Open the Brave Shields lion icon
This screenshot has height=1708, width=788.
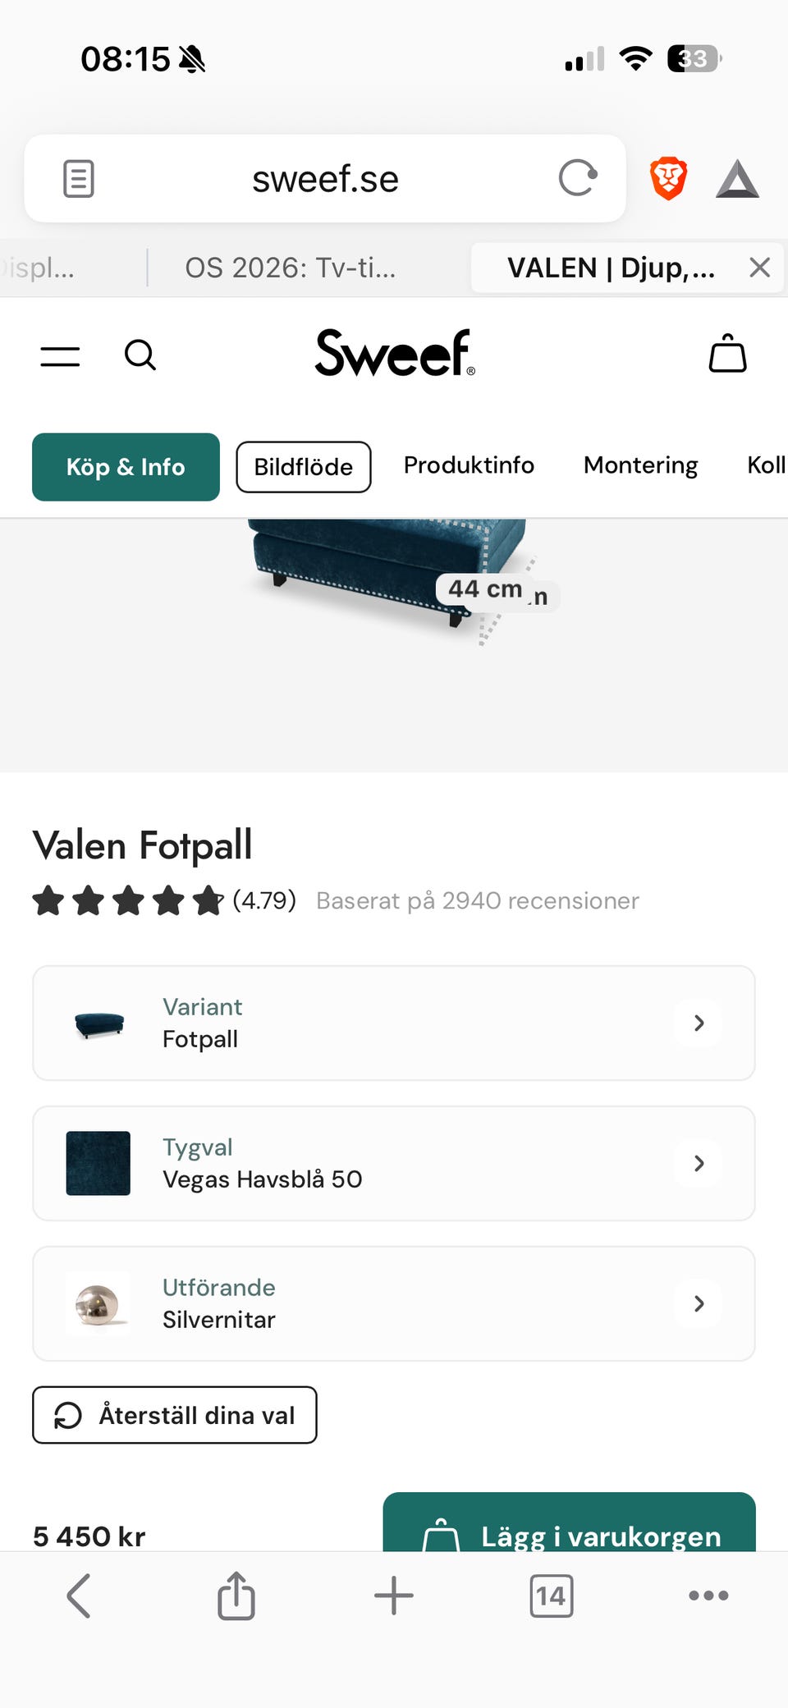pos(668,178)
